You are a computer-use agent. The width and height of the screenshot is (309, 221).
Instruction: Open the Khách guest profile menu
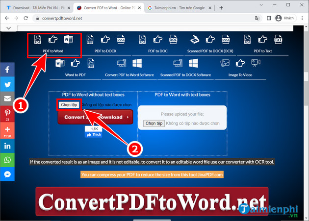click(285, 18)
